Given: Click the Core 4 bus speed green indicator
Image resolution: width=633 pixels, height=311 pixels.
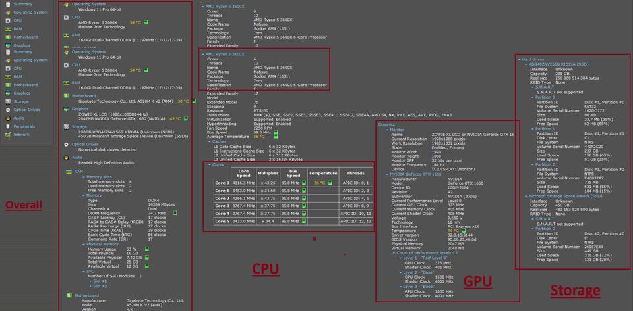Looking at the screenshot, I should pos(303,214).
